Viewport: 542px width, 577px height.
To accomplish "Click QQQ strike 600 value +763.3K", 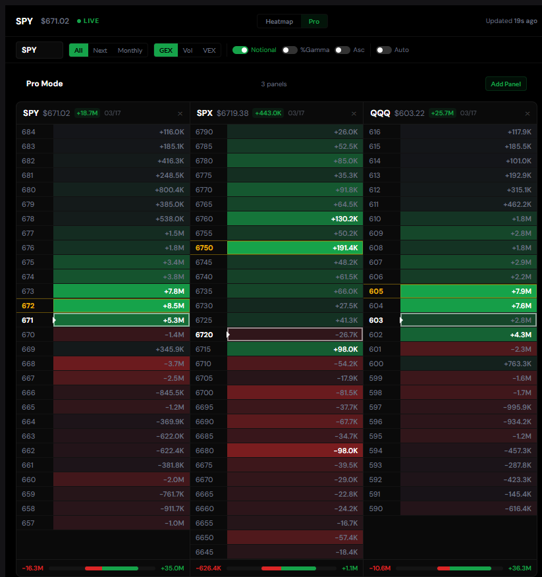I will [x=518, y=364].
